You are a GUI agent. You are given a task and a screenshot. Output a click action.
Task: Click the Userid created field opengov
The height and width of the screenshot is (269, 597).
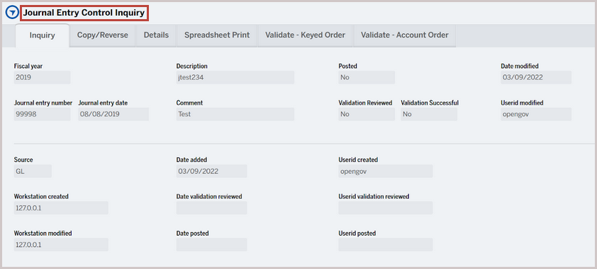click(x=385, y=171)
